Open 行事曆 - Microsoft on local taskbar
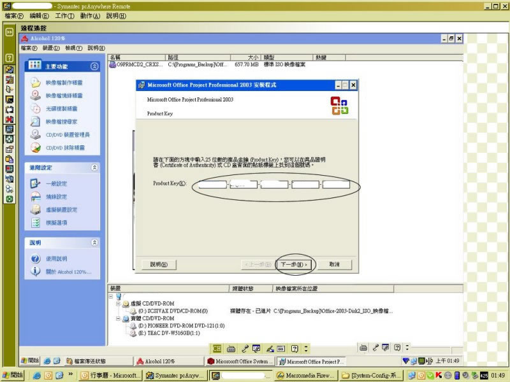510x382 pixels. coord(111,376)
